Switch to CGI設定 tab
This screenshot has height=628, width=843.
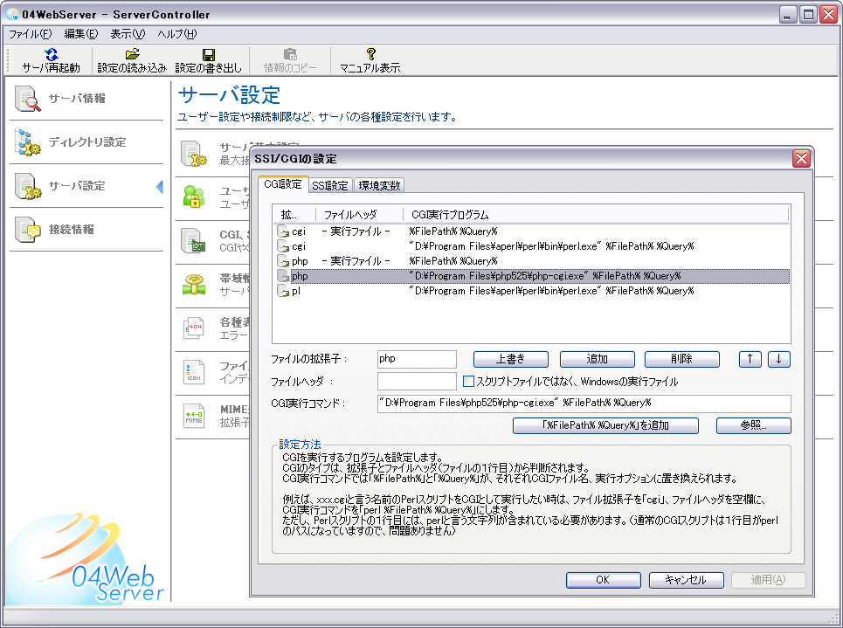click(283, 184)
